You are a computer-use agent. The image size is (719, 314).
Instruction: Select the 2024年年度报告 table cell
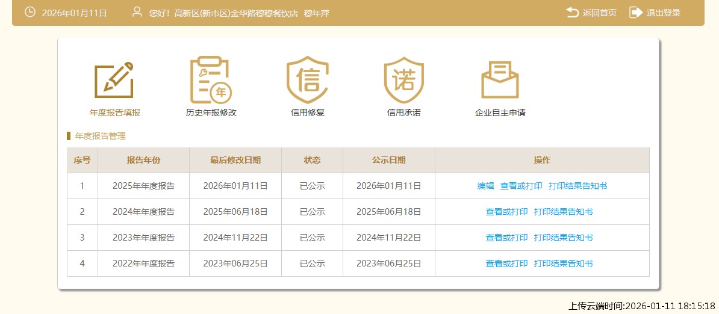coord(143,212)
